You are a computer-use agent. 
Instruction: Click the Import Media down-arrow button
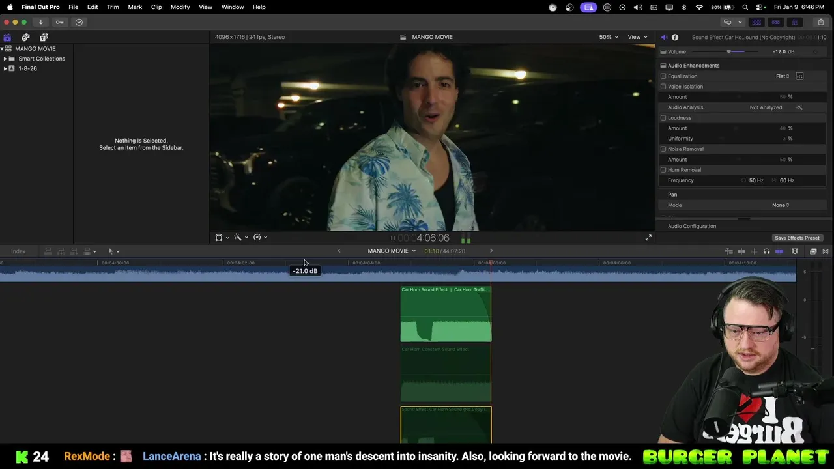pyautogui.click(x=40, y=22)
